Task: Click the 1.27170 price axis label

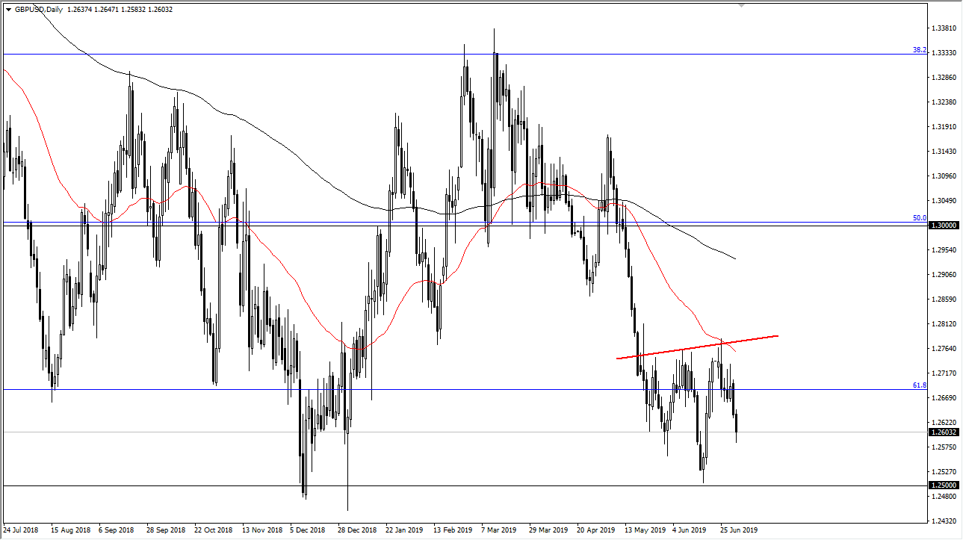Action: (944, 373)
